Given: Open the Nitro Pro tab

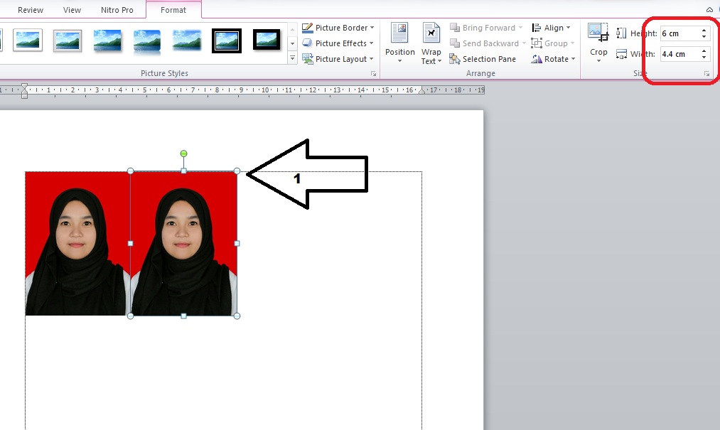Looking at the screenshot, I should [x=117, y=10].
